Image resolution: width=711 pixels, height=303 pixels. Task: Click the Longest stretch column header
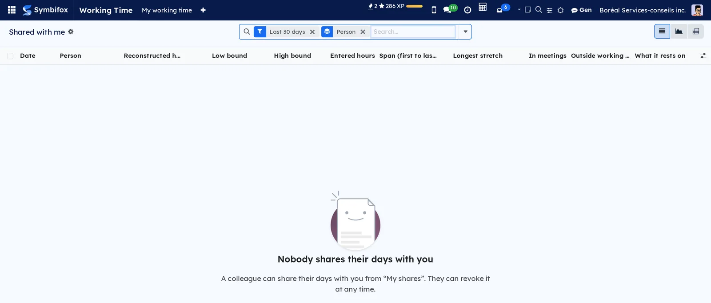click(478, 56)
